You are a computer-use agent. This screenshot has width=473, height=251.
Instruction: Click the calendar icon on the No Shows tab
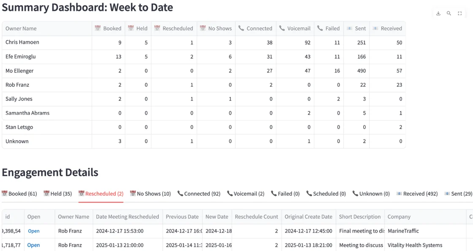133,193
